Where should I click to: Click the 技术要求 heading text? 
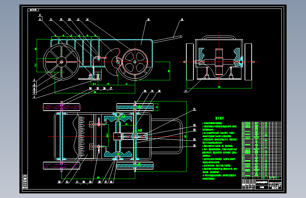coord(220,118)
